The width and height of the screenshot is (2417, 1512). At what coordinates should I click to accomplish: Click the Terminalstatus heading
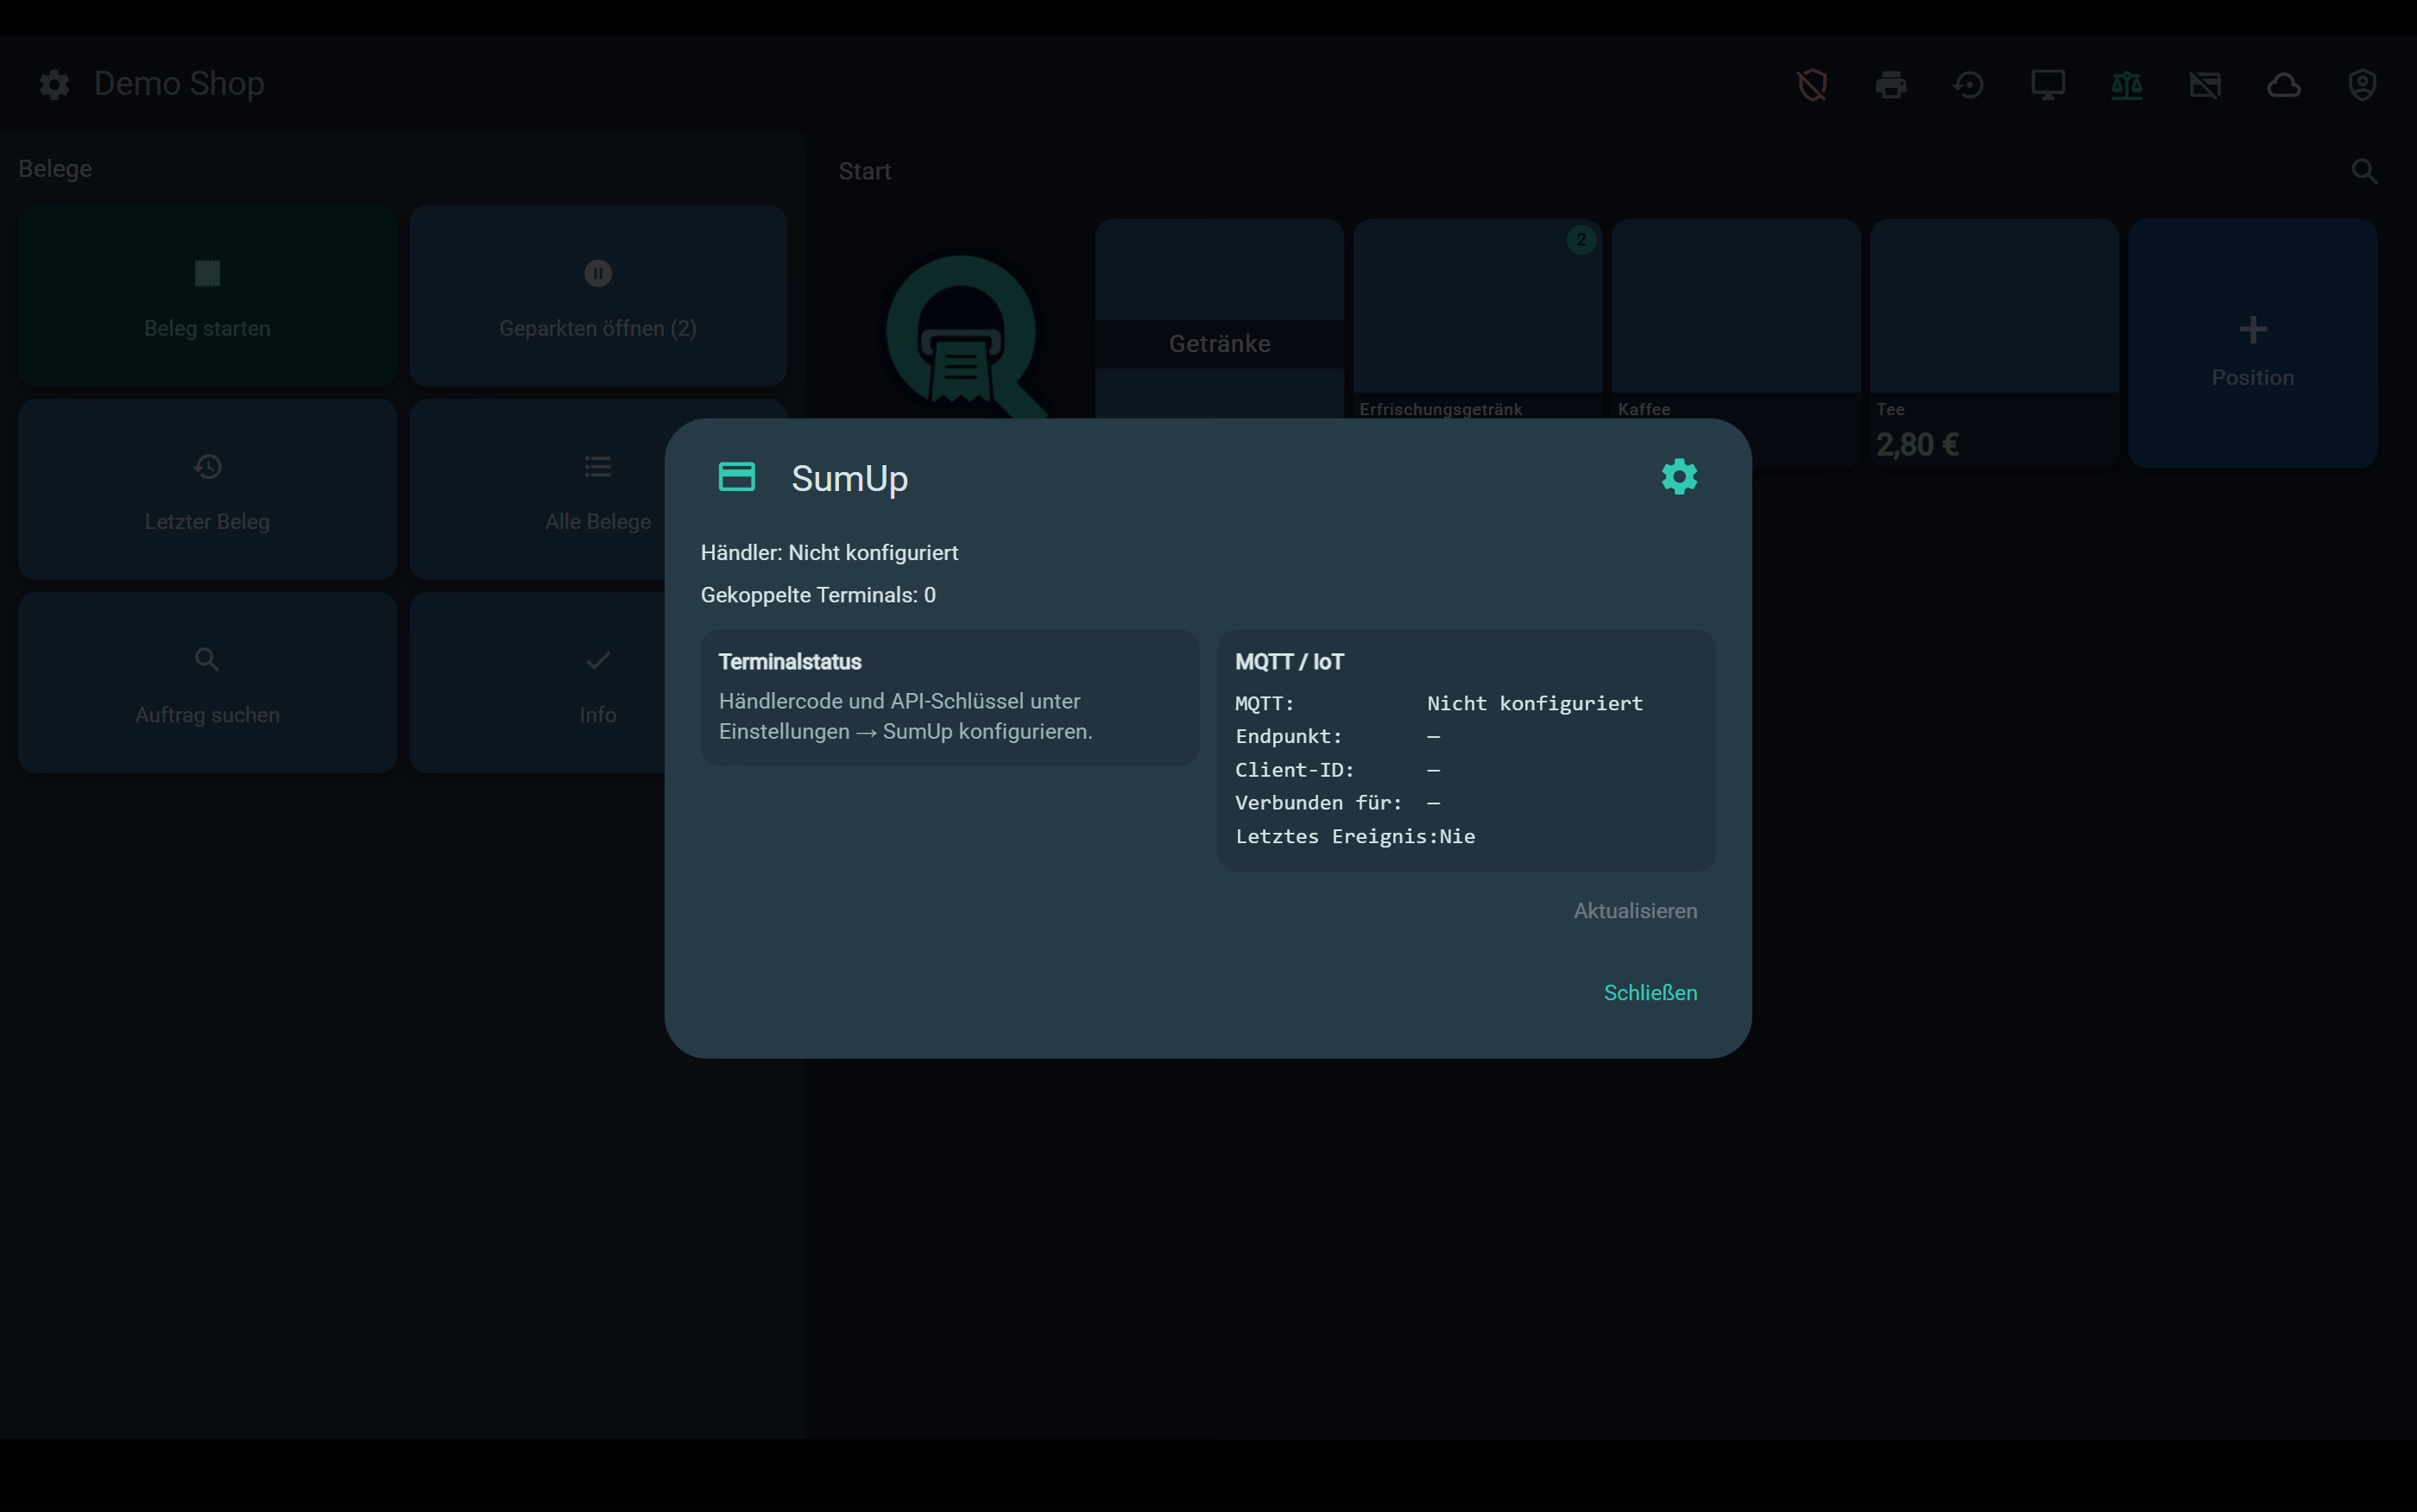click(x=790, y=662)
